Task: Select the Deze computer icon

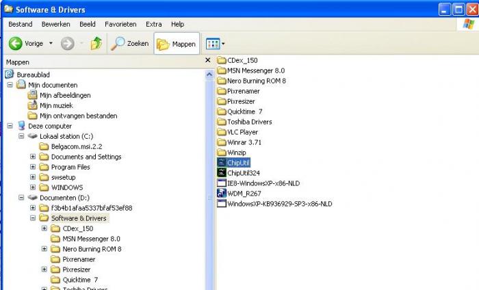Action: (x=21, y=126)
